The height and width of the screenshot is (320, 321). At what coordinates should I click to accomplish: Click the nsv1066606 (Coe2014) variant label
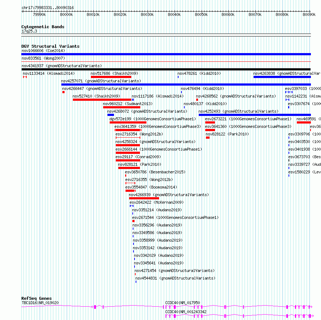coord(43,51)
